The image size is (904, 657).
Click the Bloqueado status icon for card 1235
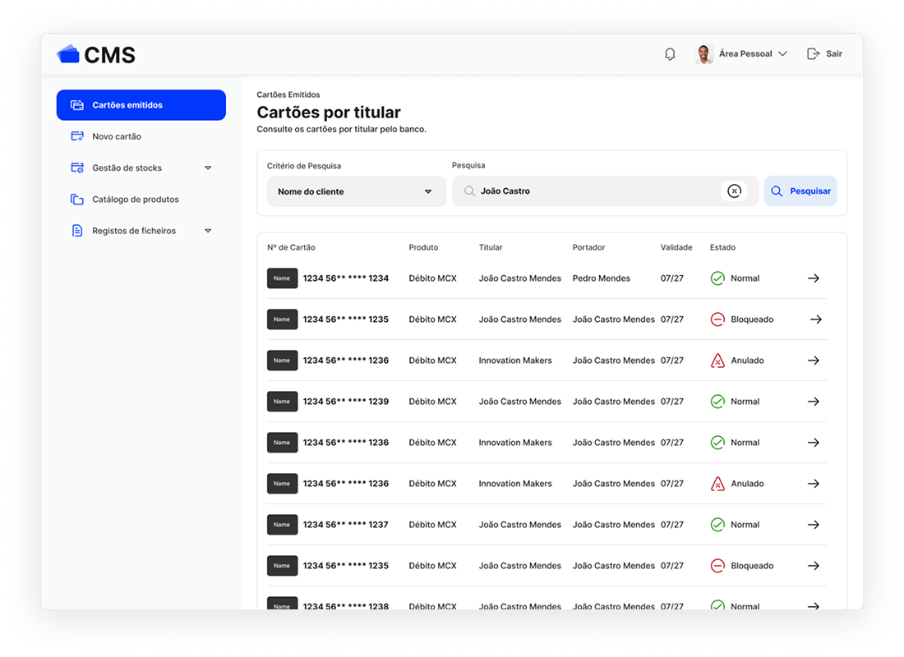(717, 319)
